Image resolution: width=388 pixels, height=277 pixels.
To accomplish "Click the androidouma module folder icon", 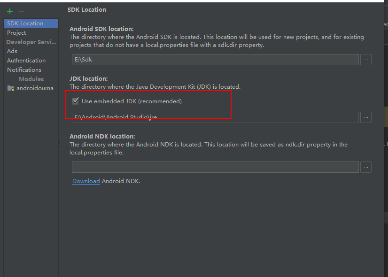I will (11, 88).
